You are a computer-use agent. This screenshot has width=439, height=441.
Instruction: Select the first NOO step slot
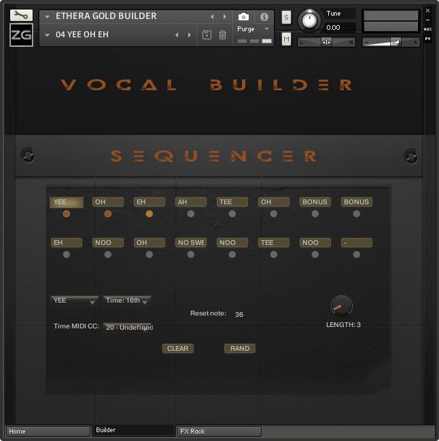pyautogui.click(x=108, y=242)
